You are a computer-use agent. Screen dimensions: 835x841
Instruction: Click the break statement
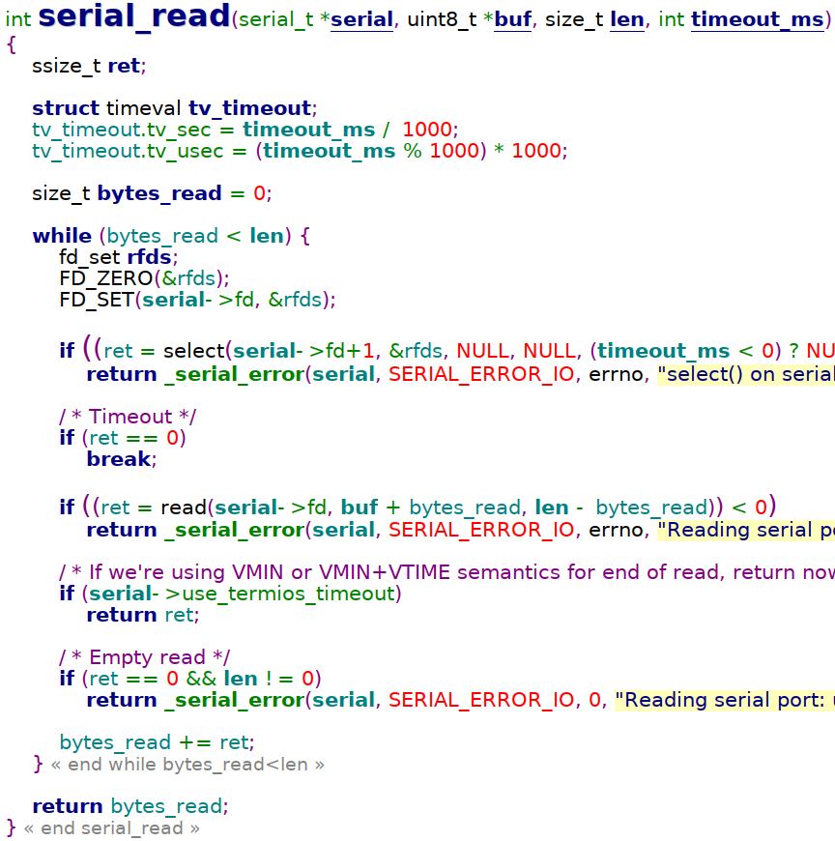[x=120, y=459]
